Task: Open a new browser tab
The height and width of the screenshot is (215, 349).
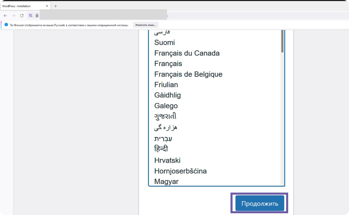Action: pos(55,6)
